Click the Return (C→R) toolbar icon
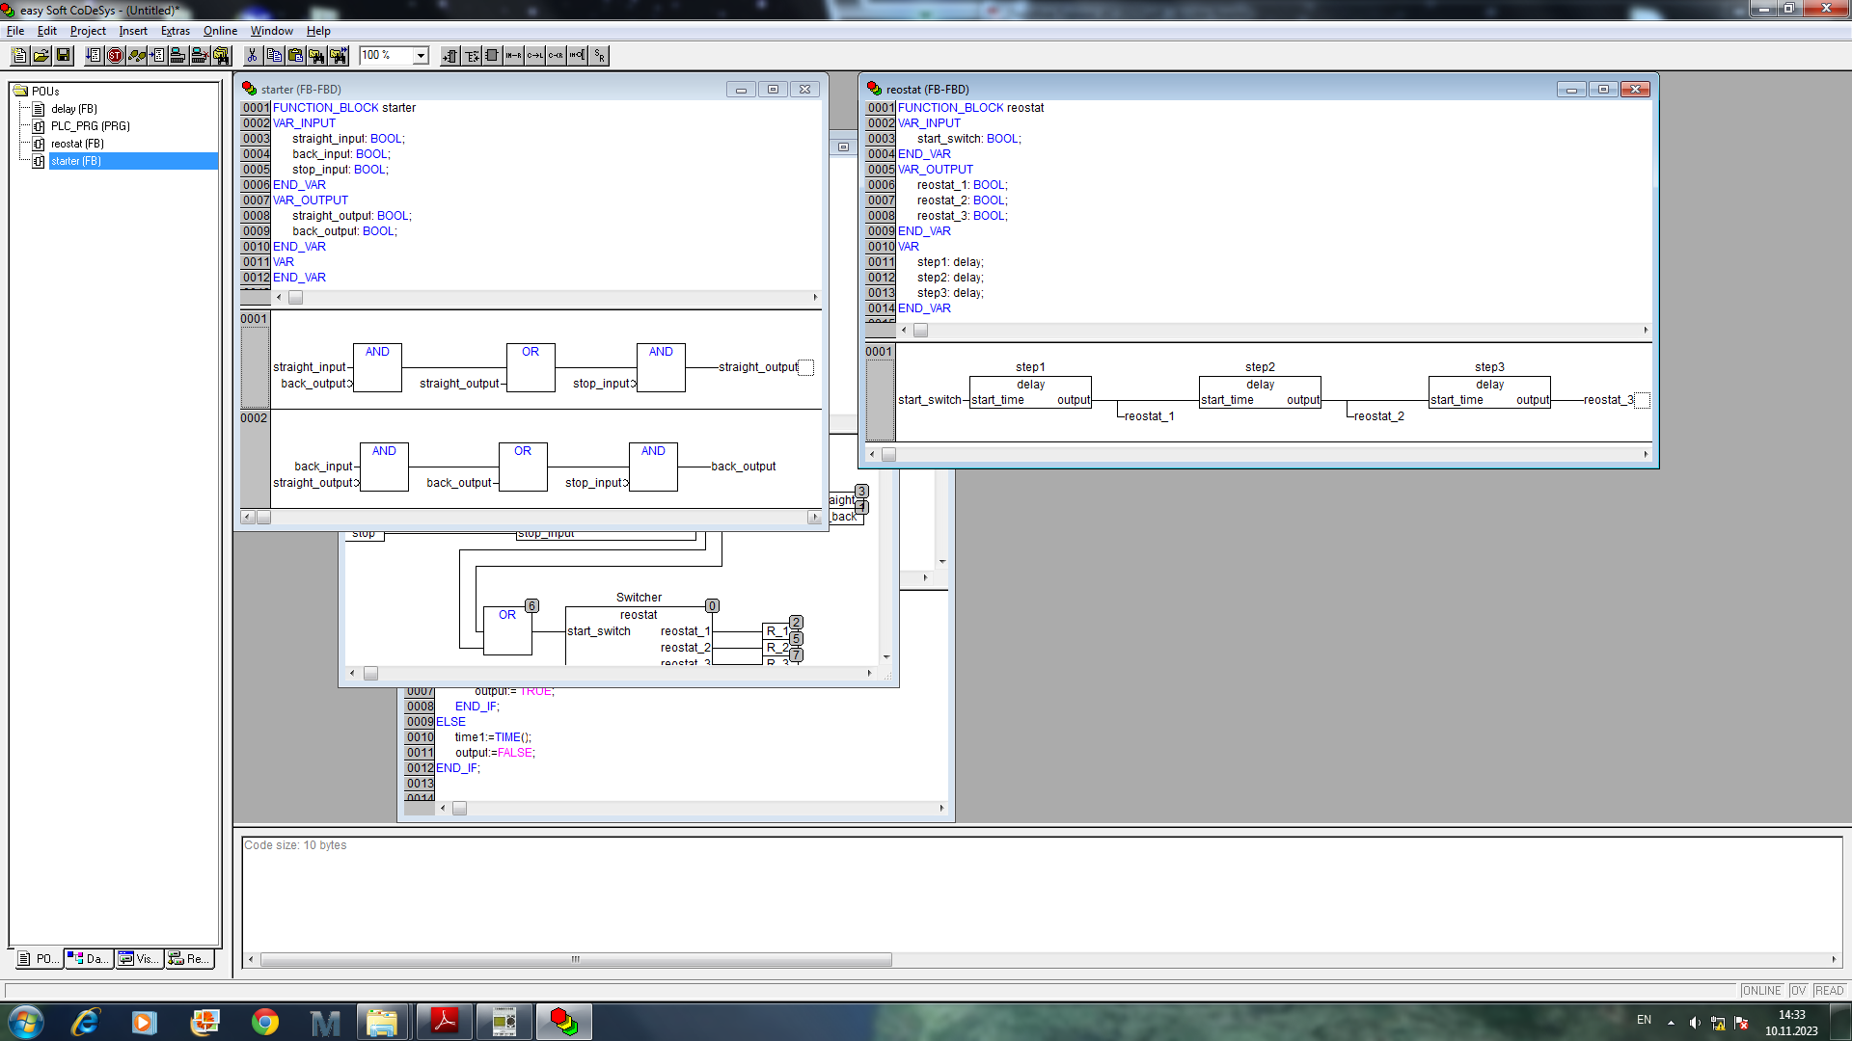The width and height of the screenshot is (1852, 1041). click(556, 55)
